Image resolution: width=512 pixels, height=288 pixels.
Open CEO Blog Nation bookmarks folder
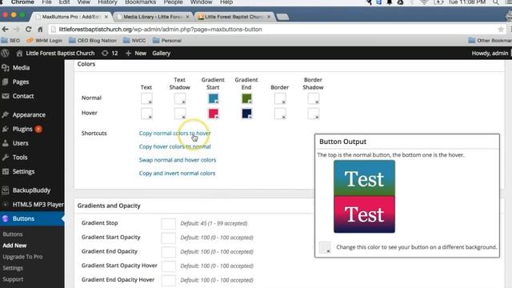[93, 41]
